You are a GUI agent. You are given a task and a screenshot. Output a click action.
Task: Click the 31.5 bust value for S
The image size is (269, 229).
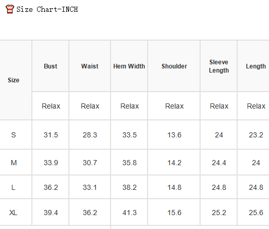pos(51,135)
